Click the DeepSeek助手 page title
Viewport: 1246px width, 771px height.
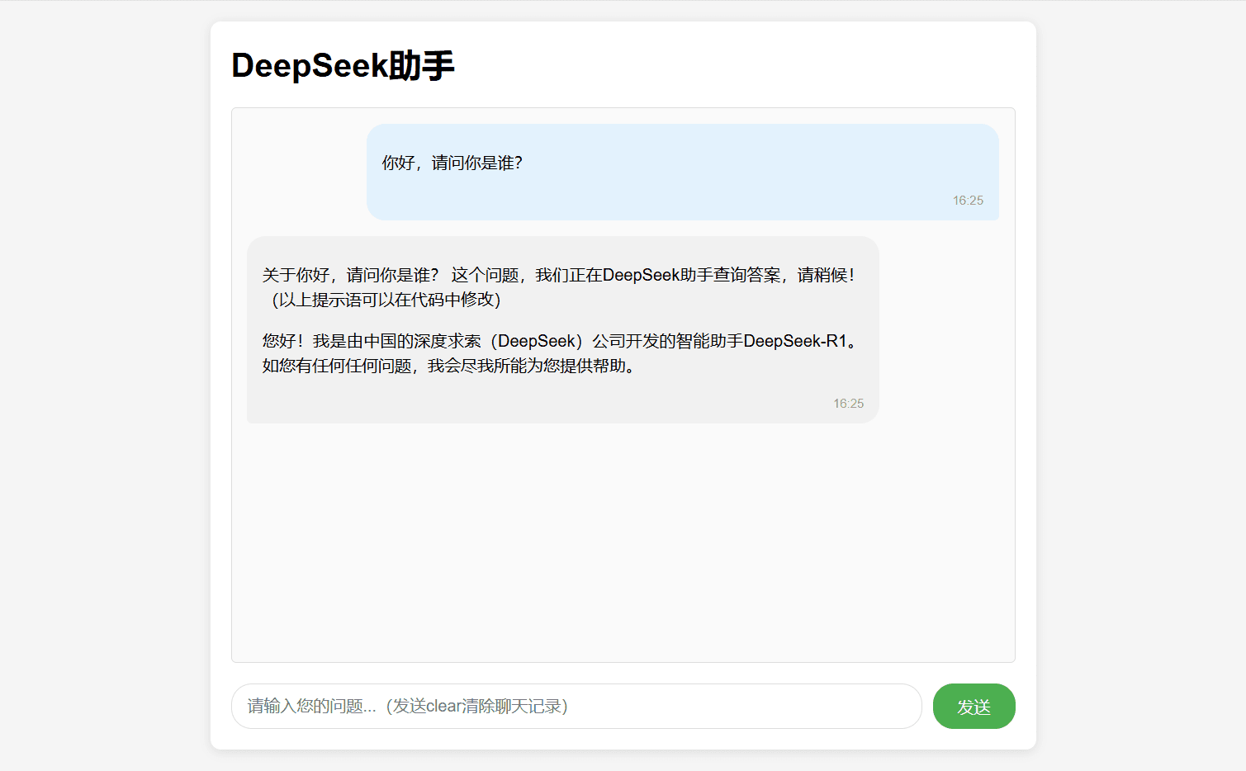(343, 65)
